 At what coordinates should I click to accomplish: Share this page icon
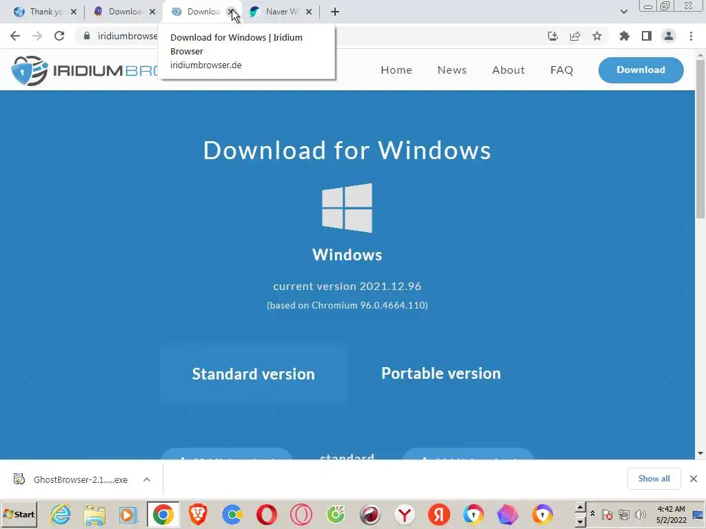point(575,36)
